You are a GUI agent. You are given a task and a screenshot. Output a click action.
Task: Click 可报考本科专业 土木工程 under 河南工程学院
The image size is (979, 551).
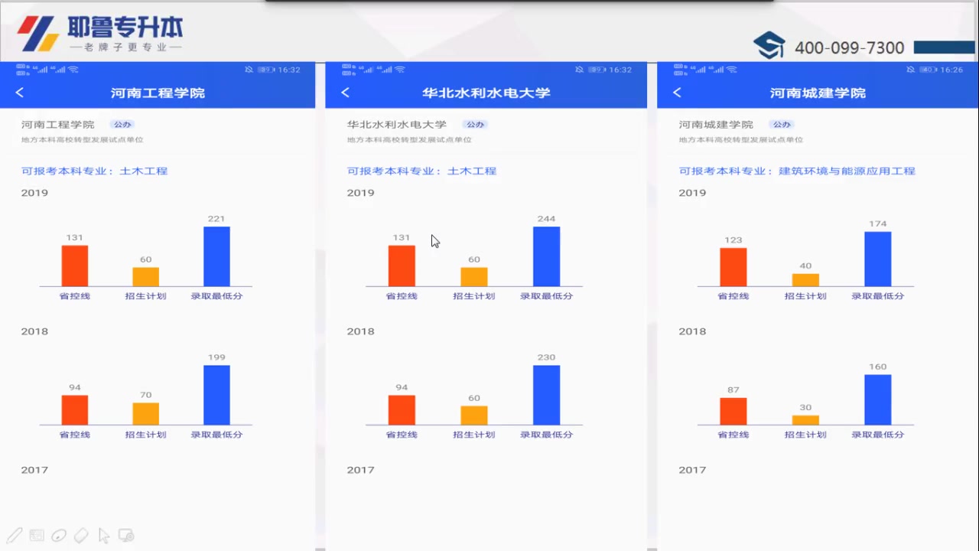pos(95,171)
